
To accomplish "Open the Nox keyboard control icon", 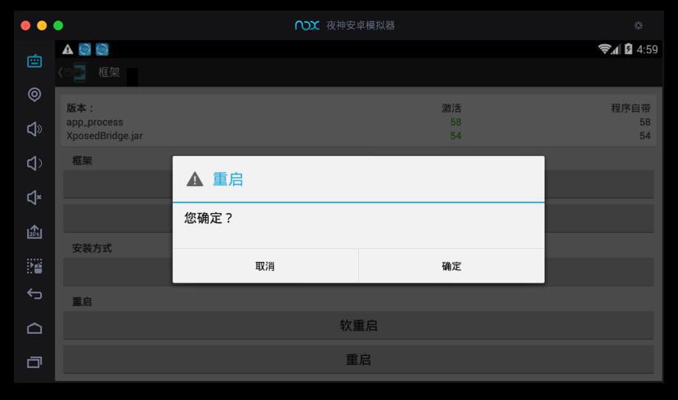I will (34, 61).
